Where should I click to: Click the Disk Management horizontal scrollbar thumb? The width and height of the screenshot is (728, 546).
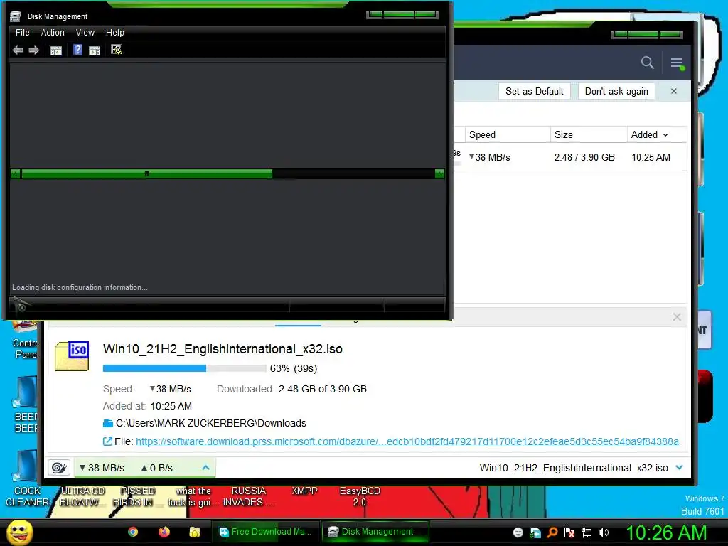[x=146, y=174]
